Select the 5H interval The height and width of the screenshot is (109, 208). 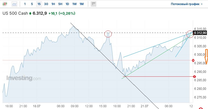(60, 4)
